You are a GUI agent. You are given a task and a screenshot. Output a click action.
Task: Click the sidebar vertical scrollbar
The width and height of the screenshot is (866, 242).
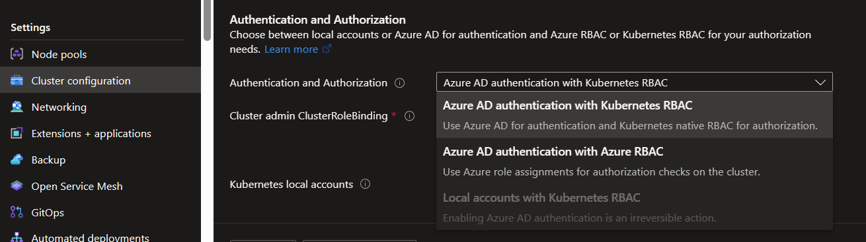pyautogui.click(x=207, y=20)
